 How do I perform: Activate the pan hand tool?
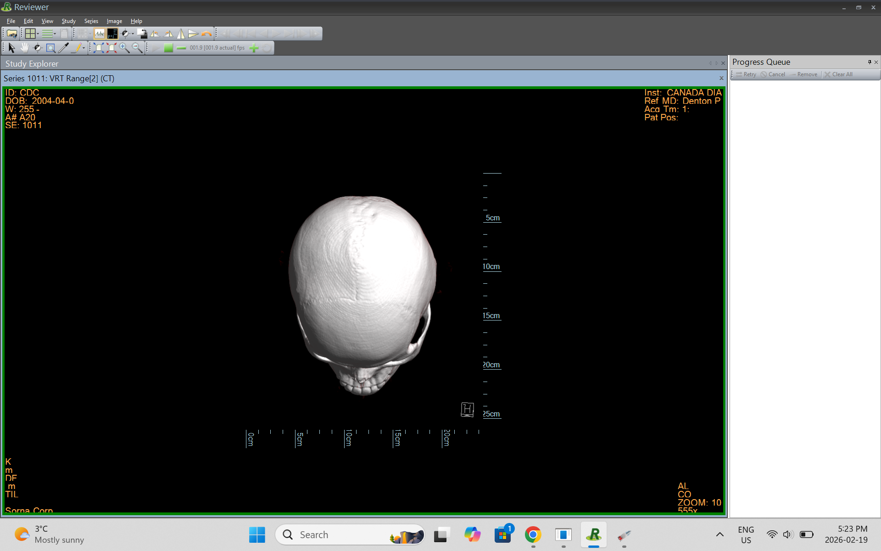point(24,47)
